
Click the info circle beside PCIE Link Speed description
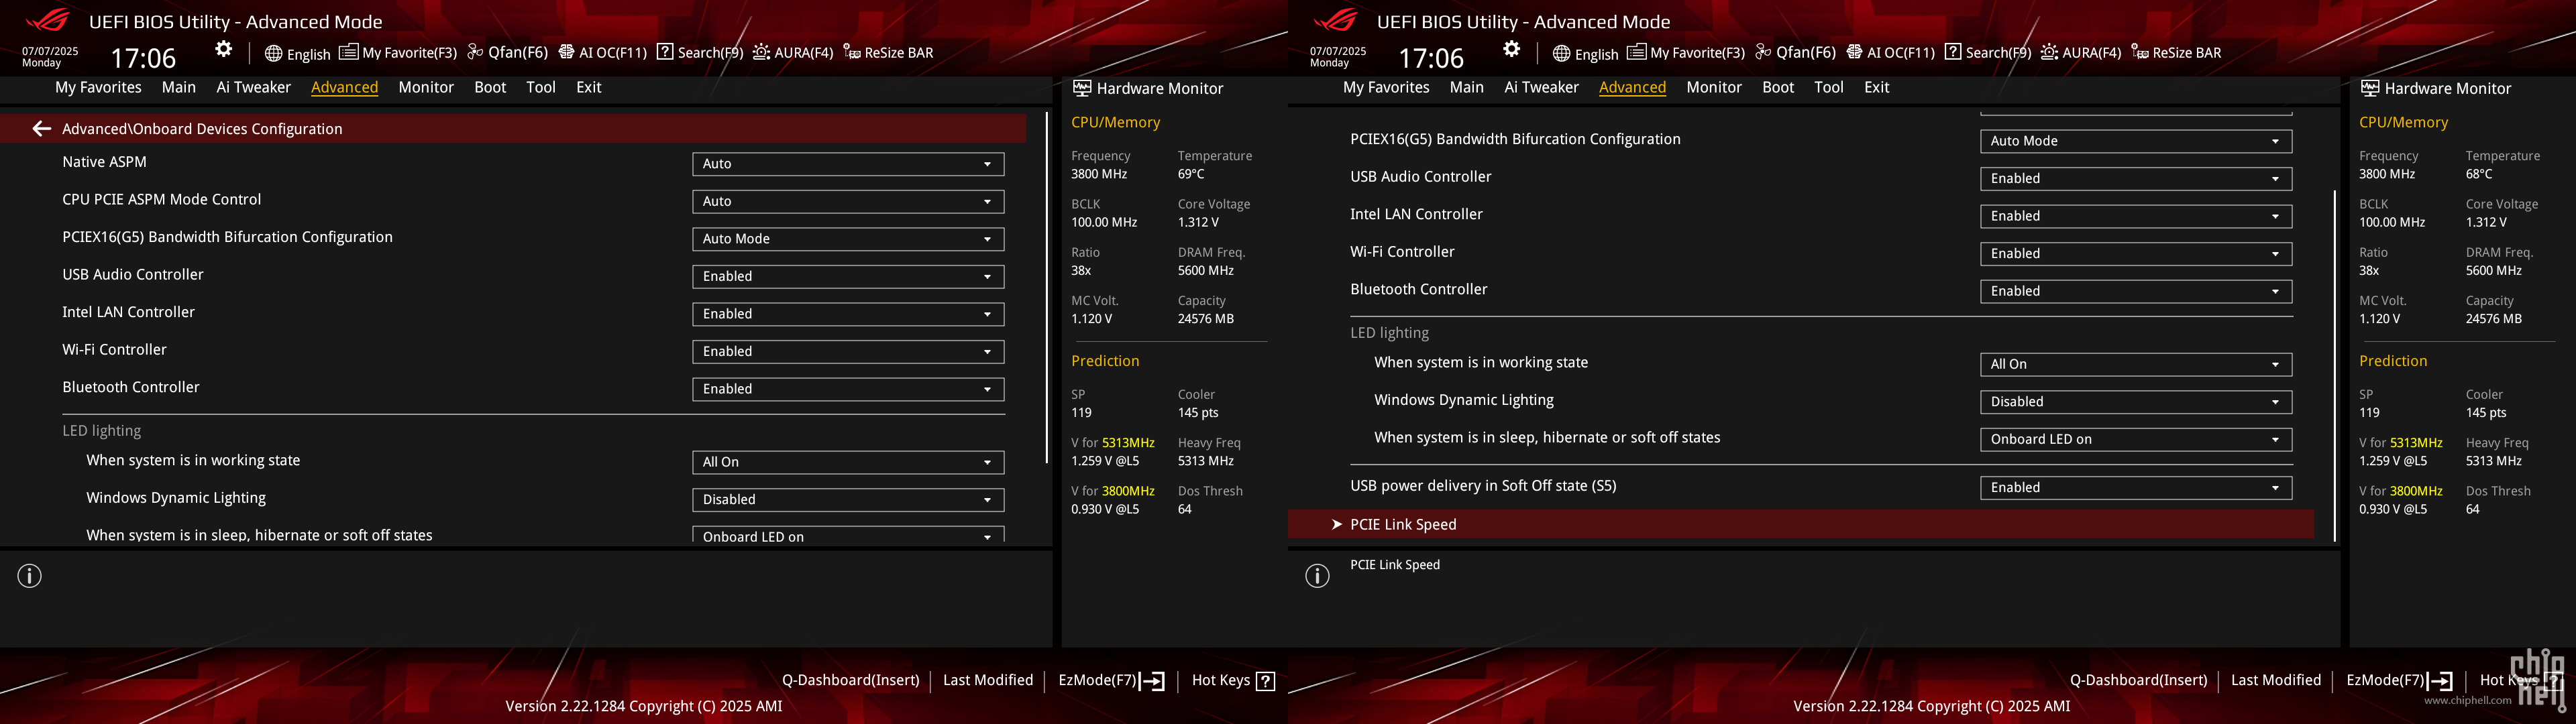tap(1318, 576)
